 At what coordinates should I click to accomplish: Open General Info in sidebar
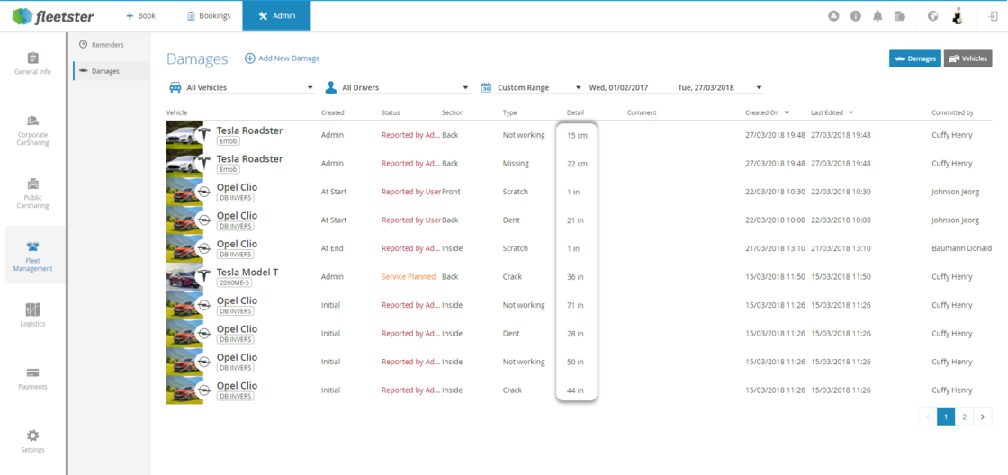point(32,63)
